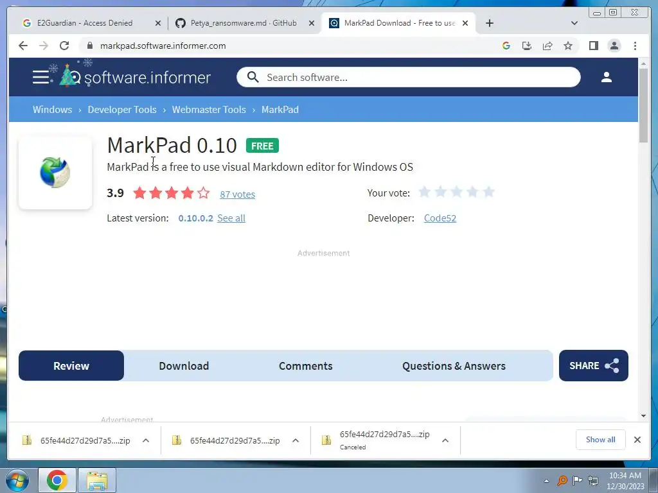
Task: Give a three-star vote
Action: (457, 192)
